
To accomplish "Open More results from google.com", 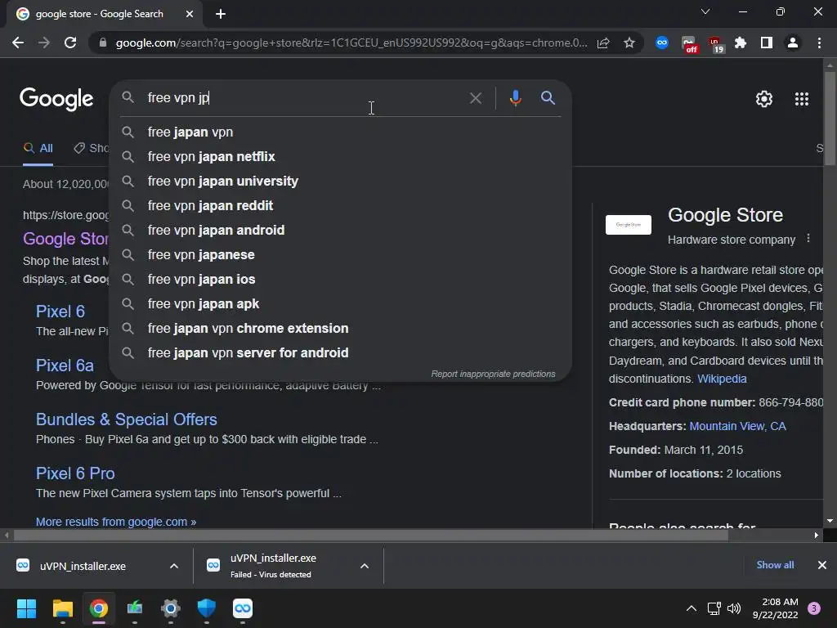I will click(x=116, y=522).
